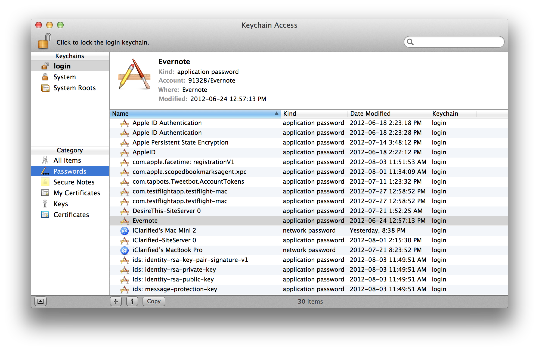Select ids: identity-rsa-public-key item
Image resolution: width=539 pixels, height=351 pixels.
tap(309, 279)
